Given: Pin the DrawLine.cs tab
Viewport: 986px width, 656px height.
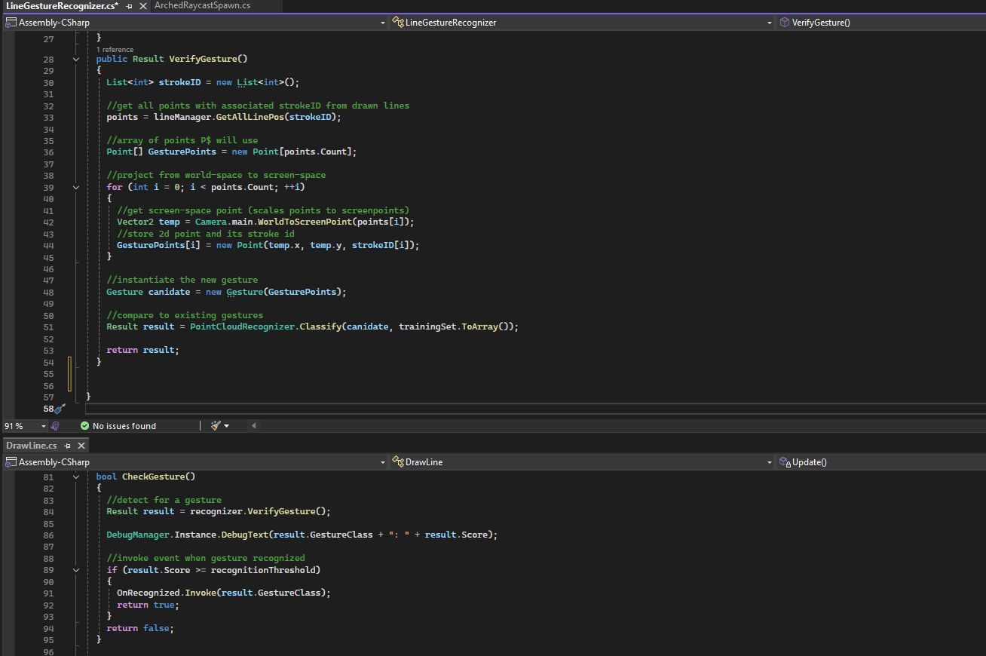Looking at the screenshot, I should 67,446.
